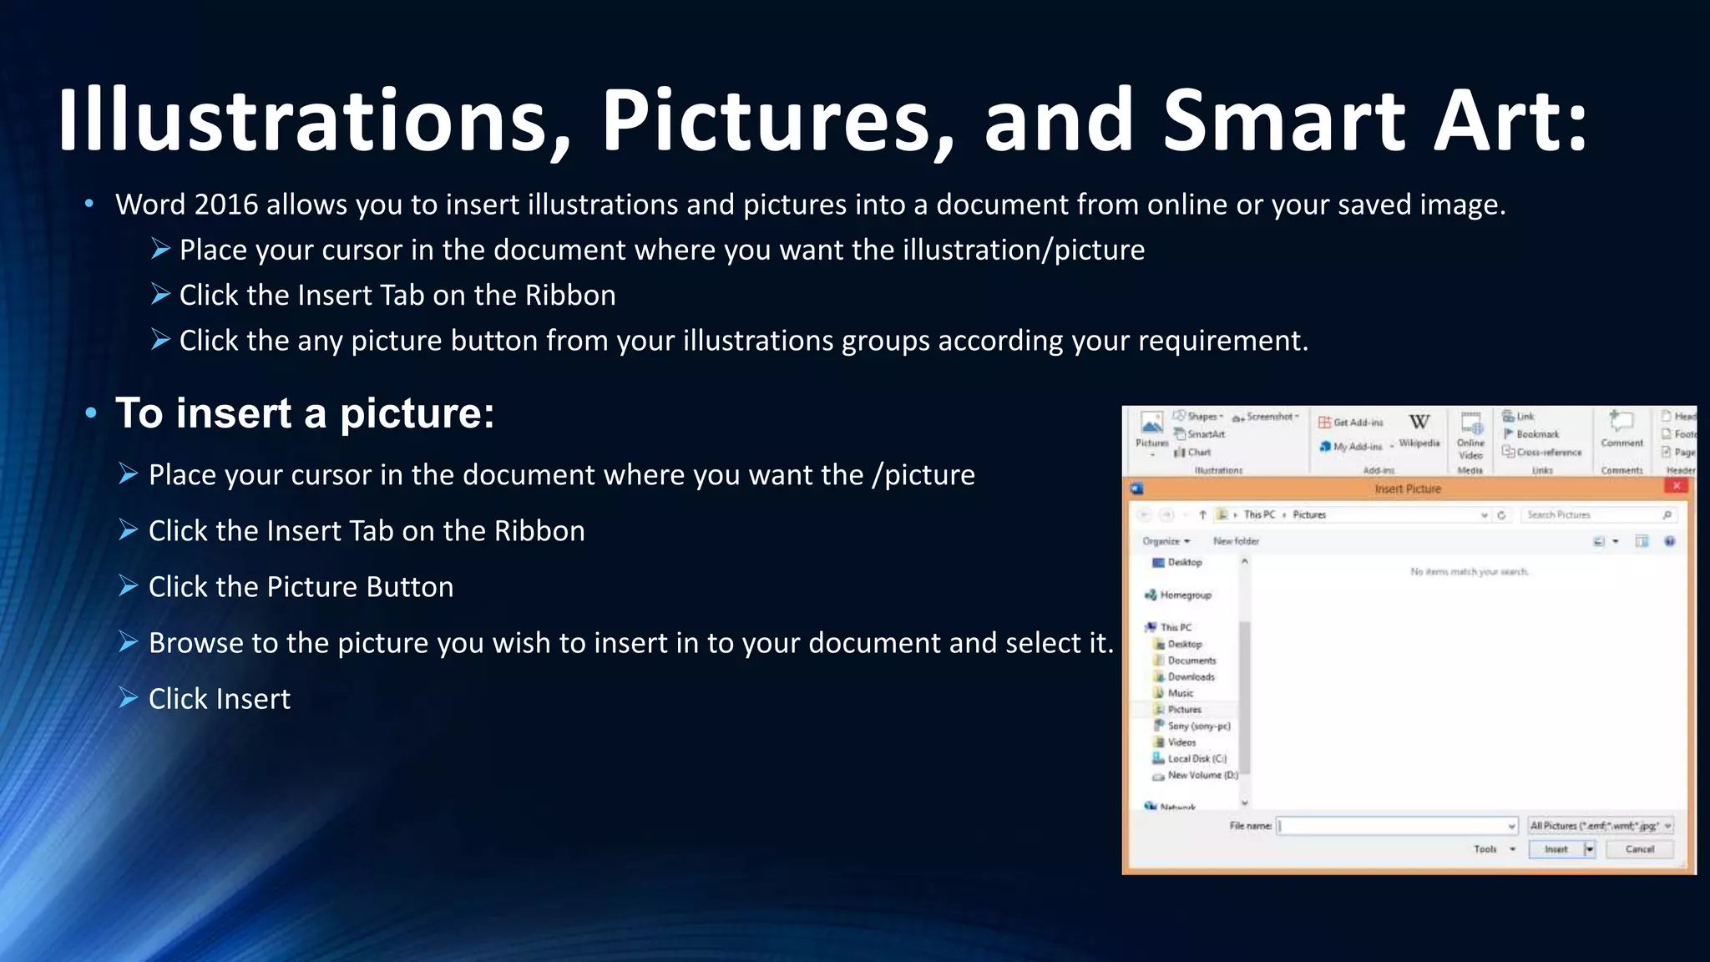This screenshot has height=962, width=1710.
Task: Click the Cancel button
Action: [1640, 849]
